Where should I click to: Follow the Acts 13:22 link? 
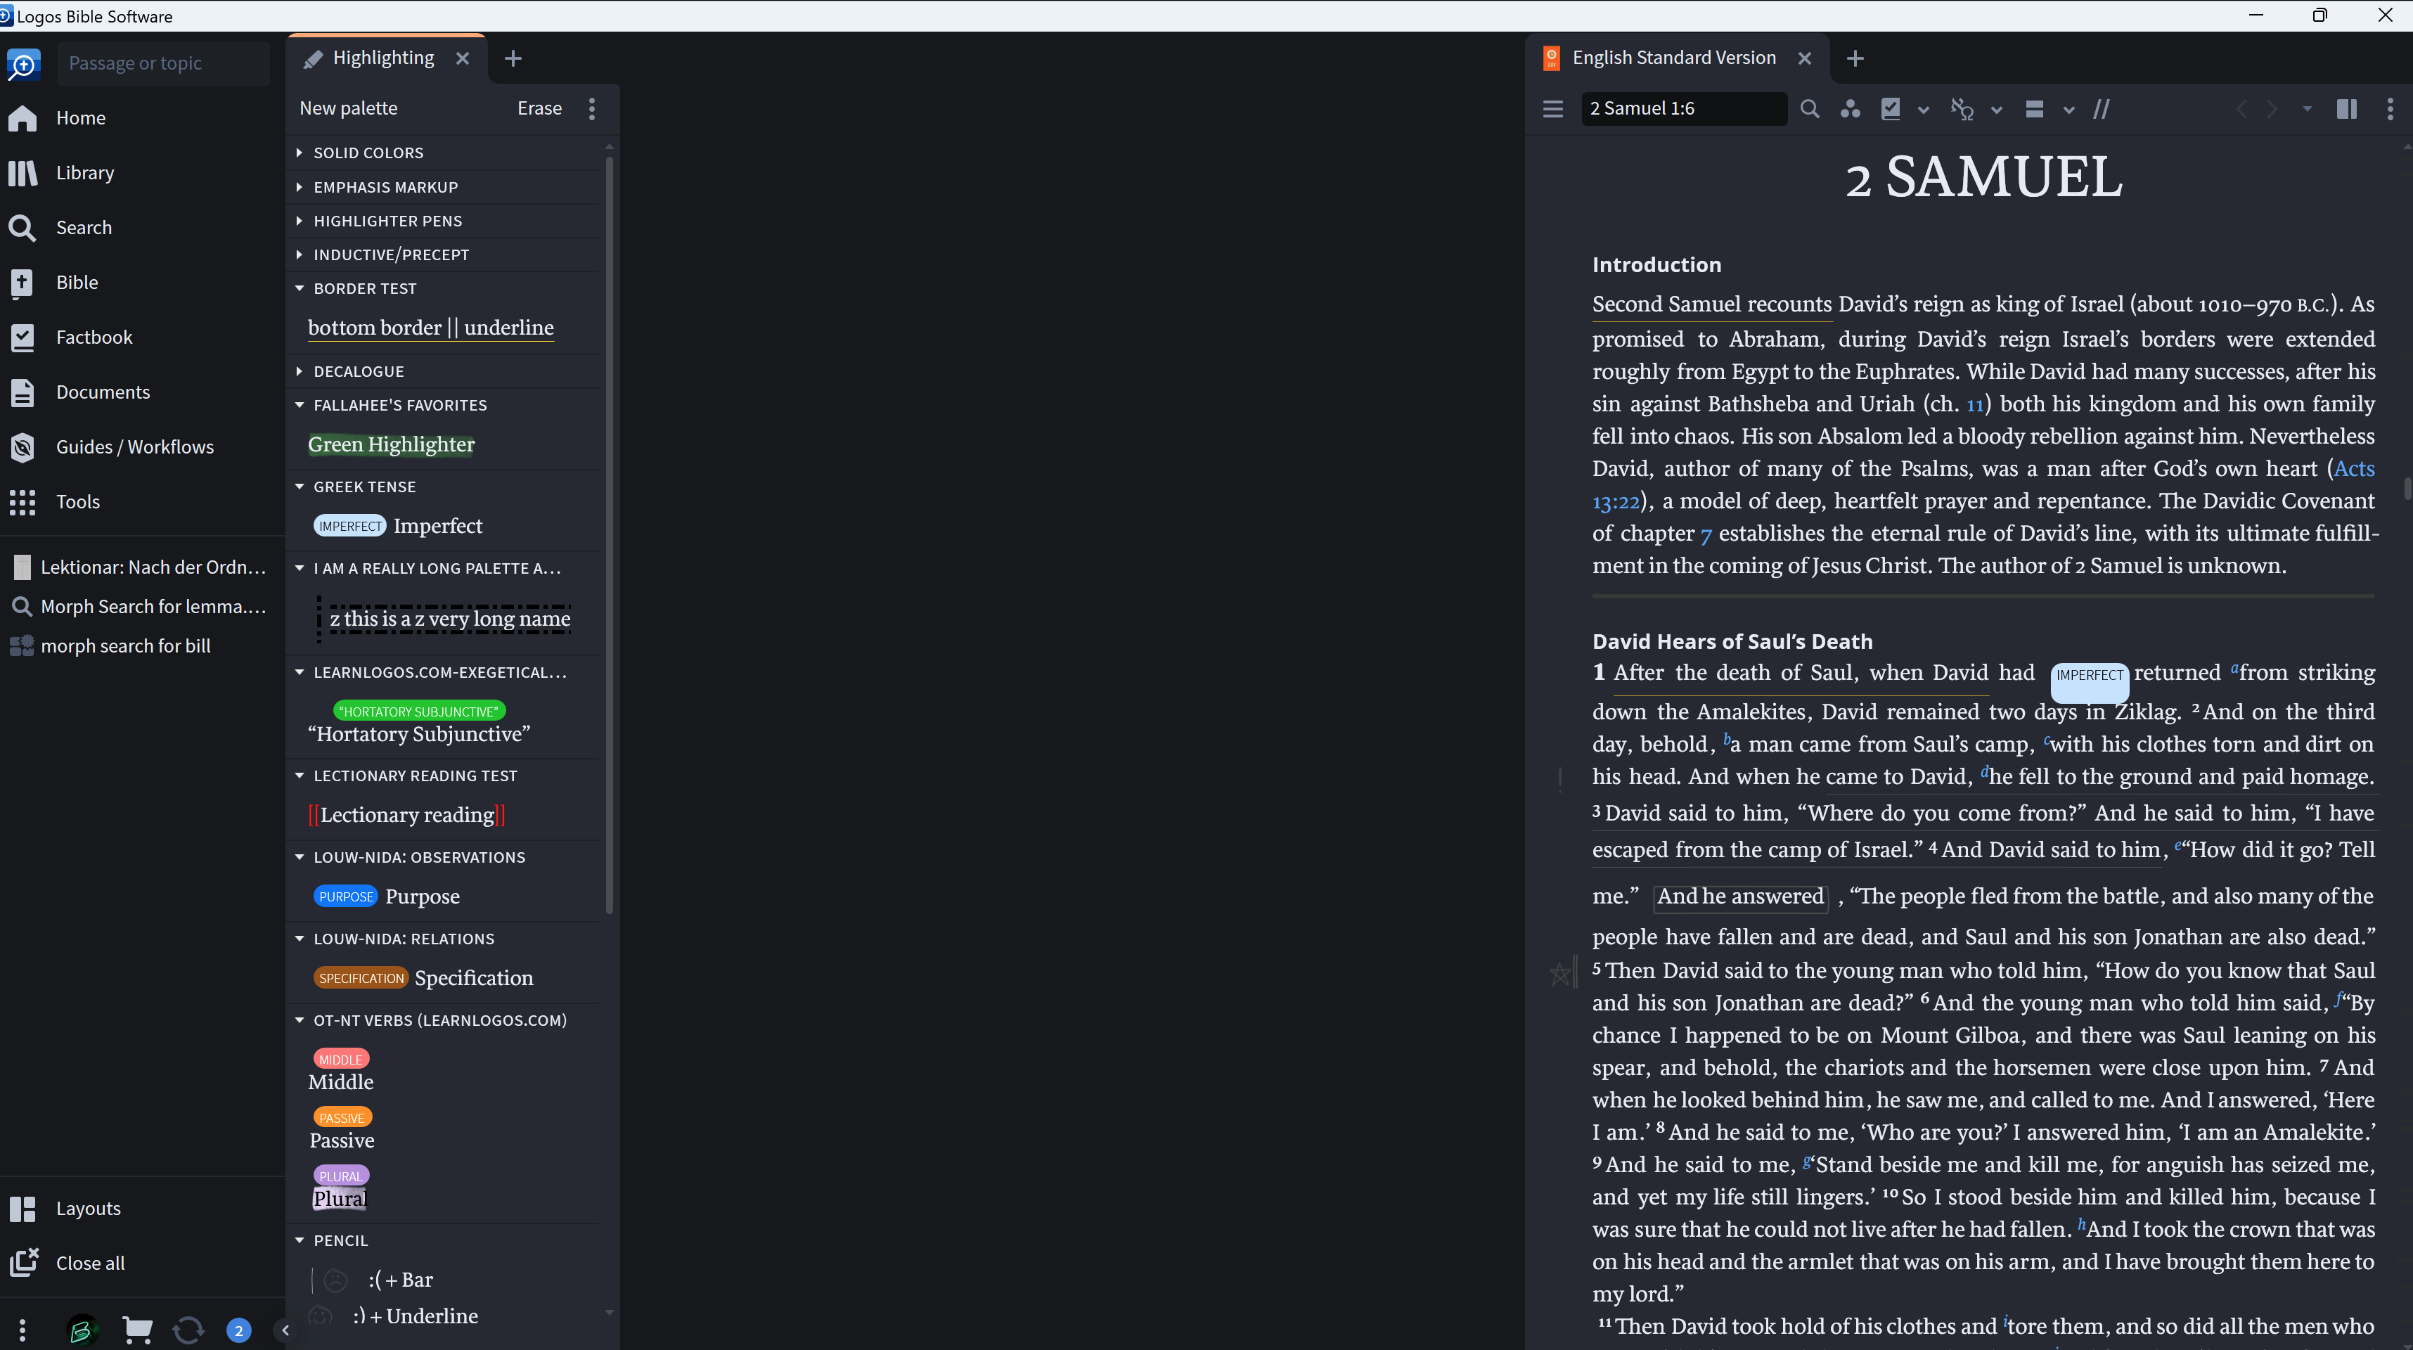[x=2354, y=468]
